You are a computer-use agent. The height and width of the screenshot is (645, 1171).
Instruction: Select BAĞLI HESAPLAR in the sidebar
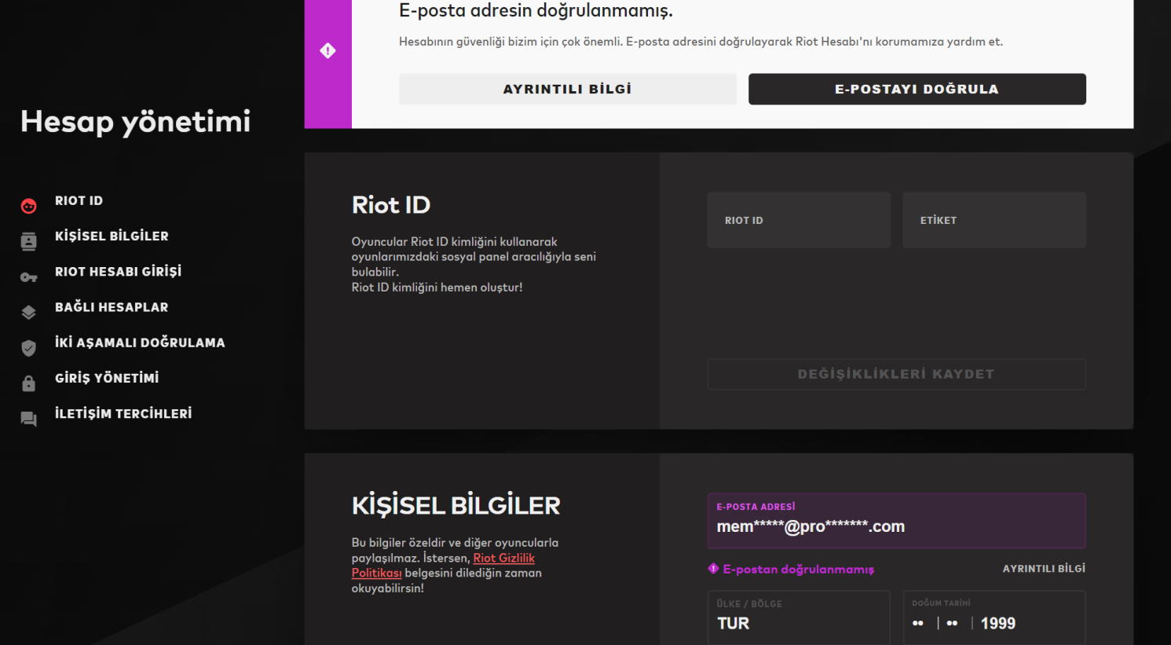pos(112,307)
